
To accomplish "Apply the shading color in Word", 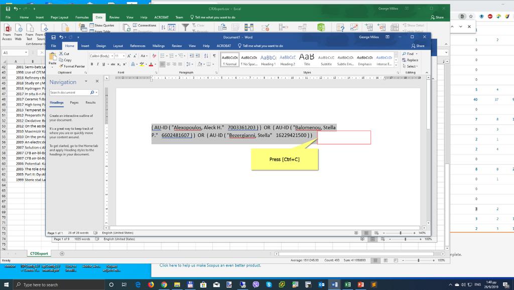I will [199, 64].
